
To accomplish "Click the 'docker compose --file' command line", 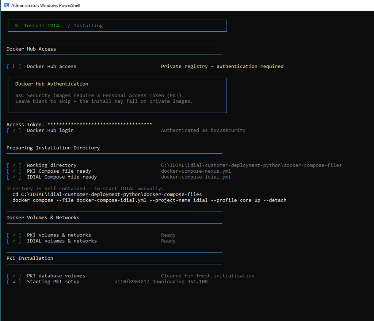I will click(x=149, y=200).
